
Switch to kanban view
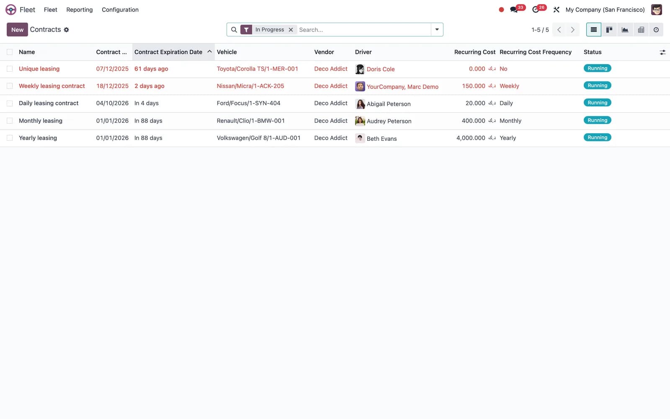pyautogui.click(x=609, y=30)
